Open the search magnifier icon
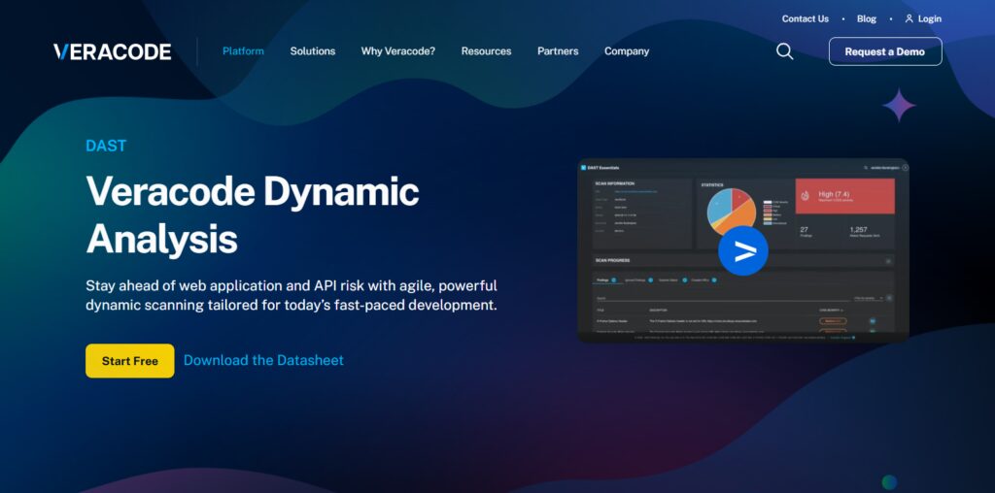Image resolution: width=995 pixels, height=493 pixels. [785, 51]
